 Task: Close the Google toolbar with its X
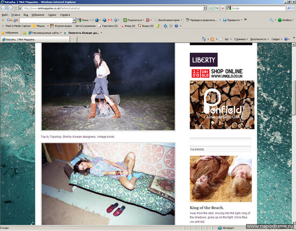pos(3,20)
